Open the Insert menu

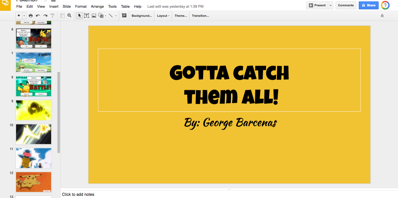coord(54,6)
